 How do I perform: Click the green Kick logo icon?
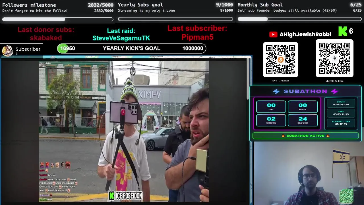(x=342, y=31)
